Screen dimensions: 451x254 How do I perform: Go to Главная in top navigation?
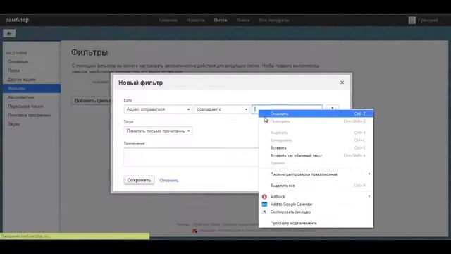[x=168, y=20]
